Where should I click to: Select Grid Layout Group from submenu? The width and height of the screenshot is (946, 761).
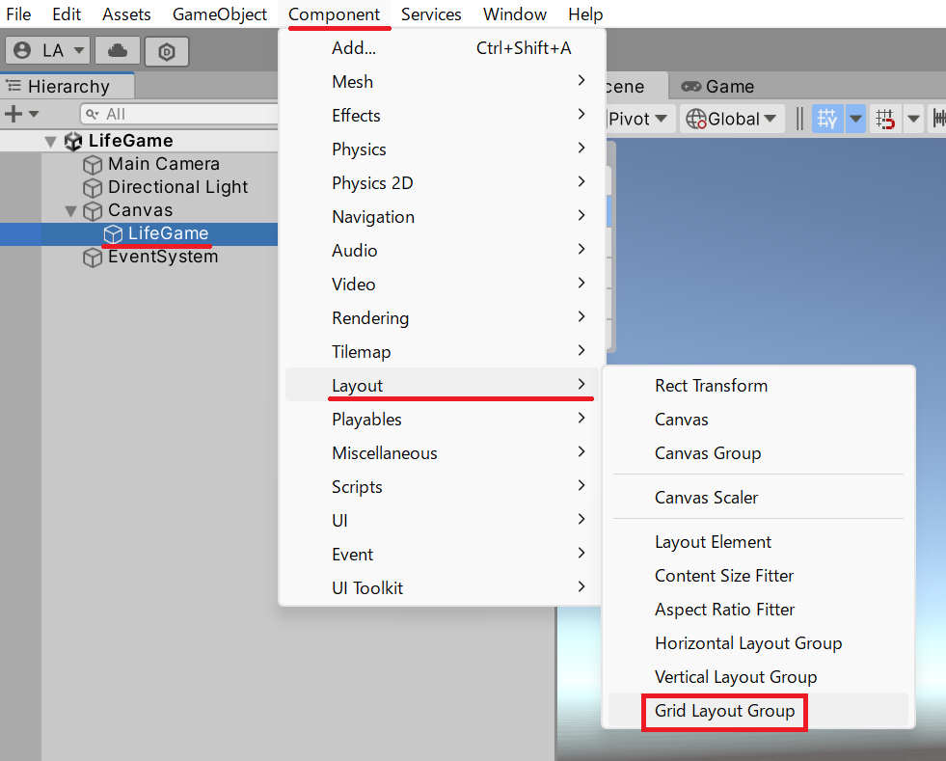point(724,712)
